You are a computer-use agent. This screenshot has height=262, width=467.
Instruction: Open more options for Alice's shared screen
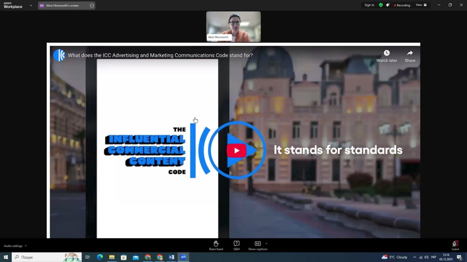point(92,5)
